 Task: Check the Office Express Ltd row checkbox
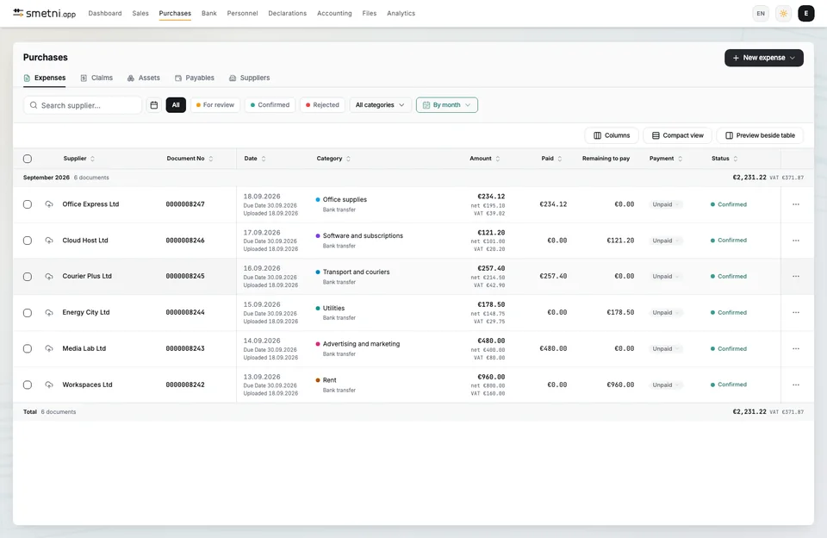28,204
